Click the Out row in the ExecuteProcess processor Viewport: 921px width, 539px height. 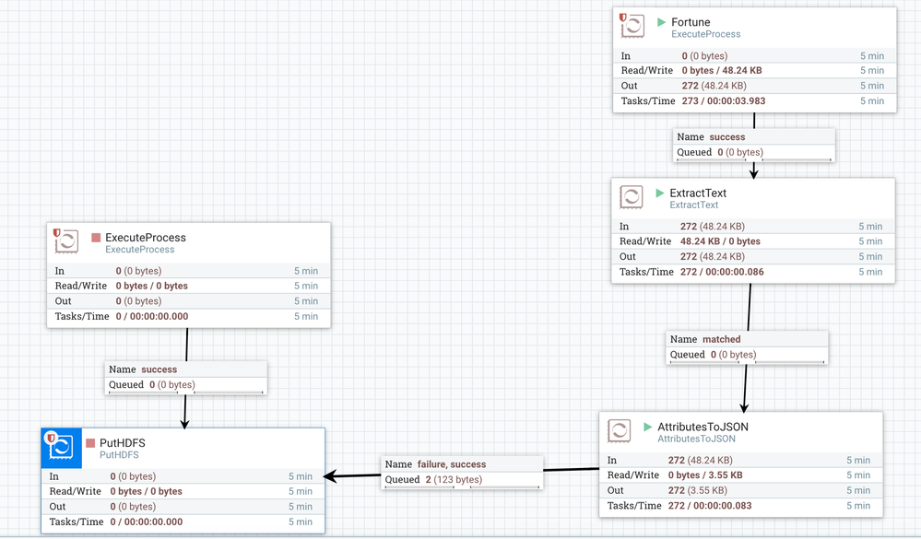pos(188,301)
